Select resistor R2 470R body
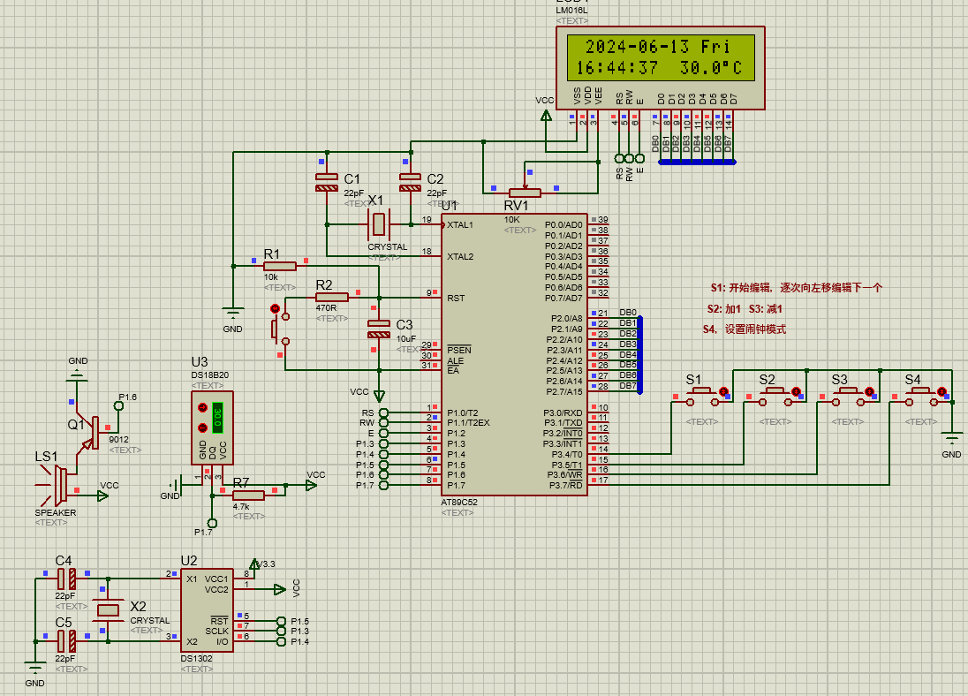The image size is (968, 696). click(332, 298)
